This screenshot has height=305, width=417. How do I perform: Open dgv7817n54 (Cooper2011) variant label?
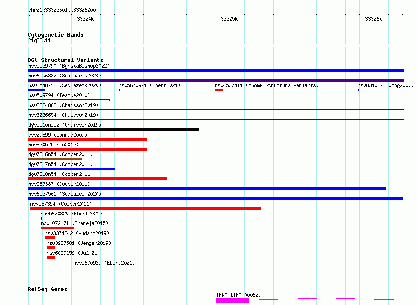point(60,164)
